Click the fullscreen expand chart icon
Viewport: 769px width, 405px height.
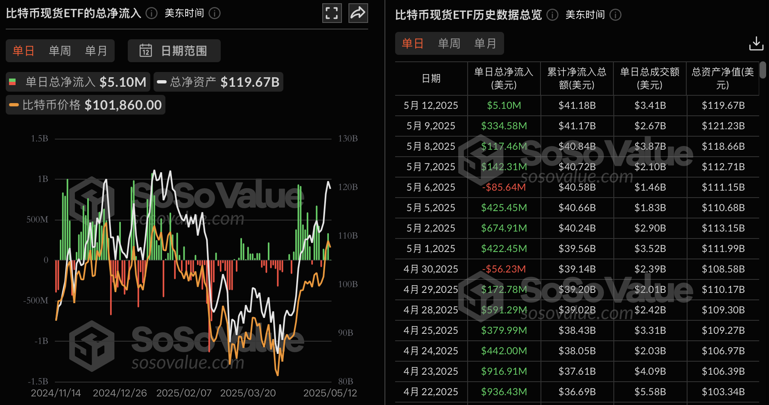332,13
